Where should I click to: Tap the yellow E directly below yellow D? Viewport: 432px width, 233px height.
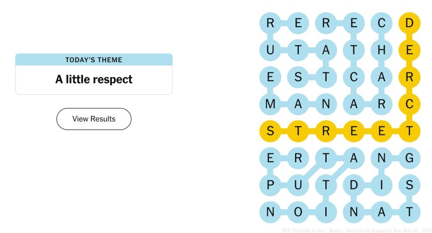410,50
